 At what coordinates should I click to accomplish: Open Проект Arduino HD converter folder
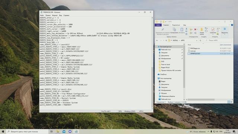click(x=171, y=70)
